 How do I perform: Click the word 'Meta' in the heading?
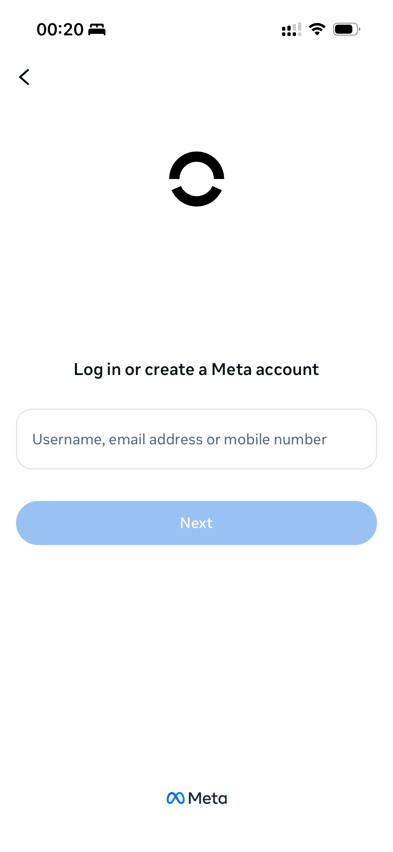tap(231, 369)
